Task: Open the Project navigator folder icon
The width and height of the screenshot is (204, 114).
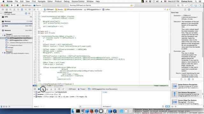Action: 3,9
